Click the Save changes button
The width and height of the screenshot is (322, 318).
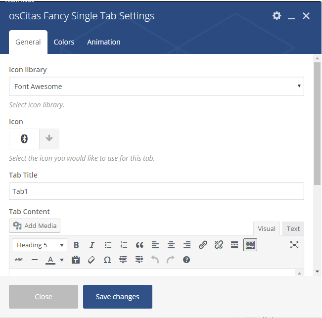(x=118, y=296)
